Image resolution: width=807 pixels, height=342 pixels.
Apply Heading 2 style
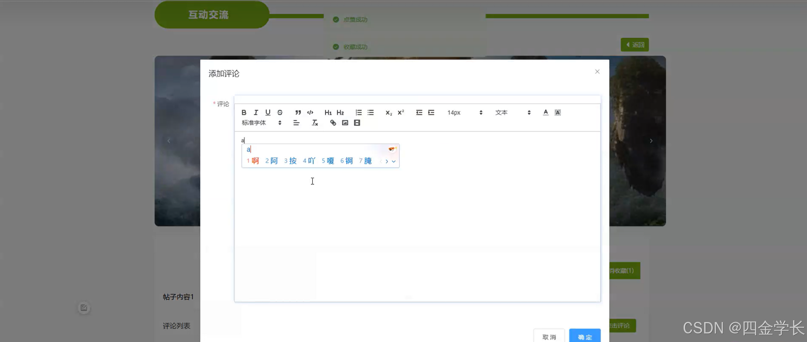[340, 112]
